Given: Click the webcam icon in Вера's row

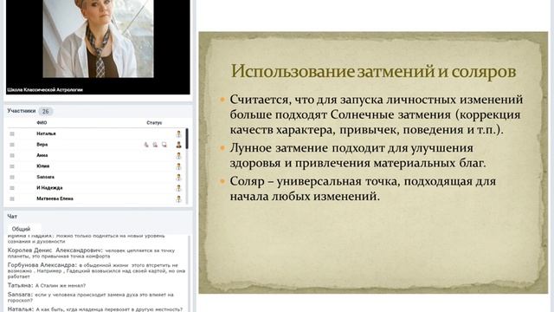Looking at the screenshot, I should click(x=155, y=145).
